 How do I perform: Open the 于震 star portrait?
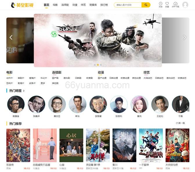(180, 104)
